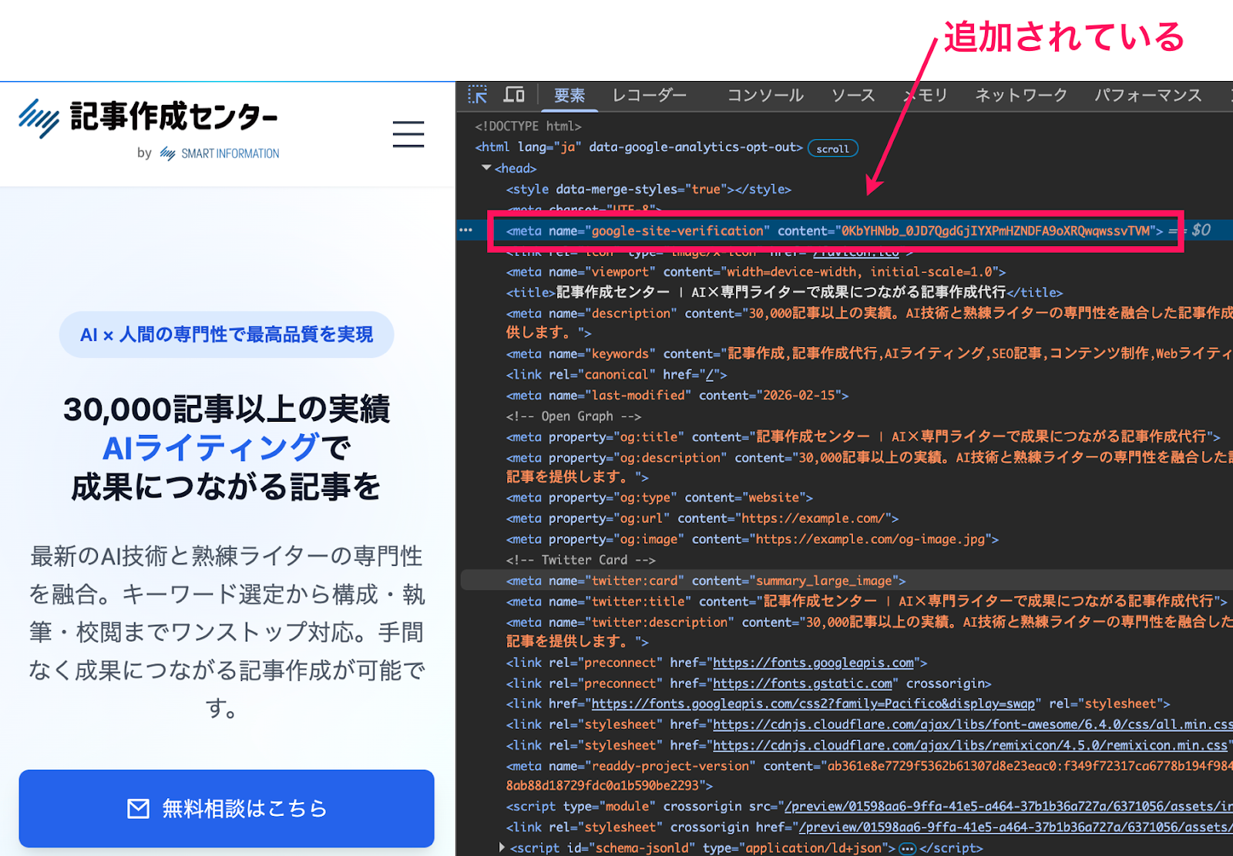Open the ネットワーク panel
The height and width of the screenshot is (856, 1233).
click(1021, 95)
